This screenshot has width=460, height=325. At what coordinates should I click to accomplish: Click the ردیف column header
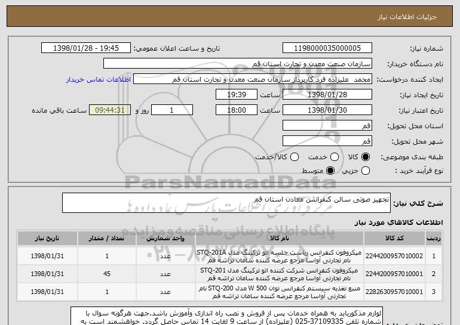pyautogui.click(x=434, y=239)
